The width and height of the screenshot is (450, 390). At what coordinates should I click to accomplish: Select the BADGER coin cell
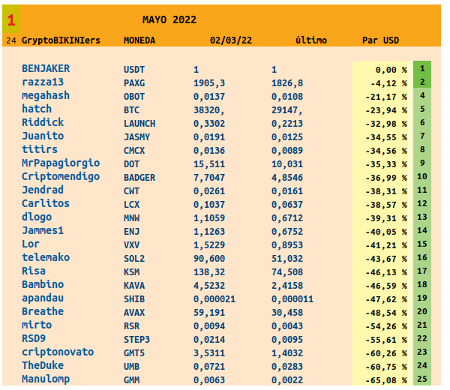pos(139,177)
